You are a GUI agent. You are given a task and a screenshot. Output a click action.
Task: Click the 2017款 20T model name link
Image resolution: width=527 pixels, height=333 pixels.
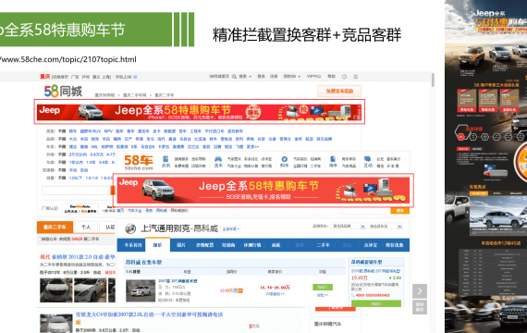tap(178, 281)
